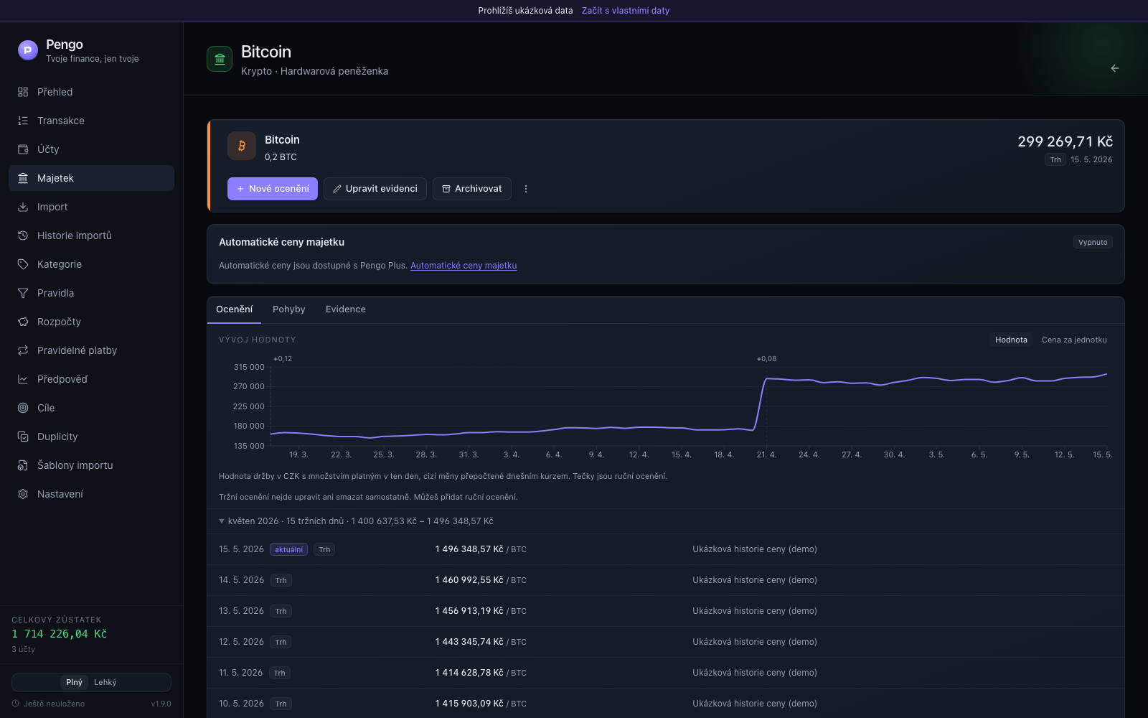Open the Import download icon
Viewport: 1148px width, 718px height.
[x=23, y=207]
